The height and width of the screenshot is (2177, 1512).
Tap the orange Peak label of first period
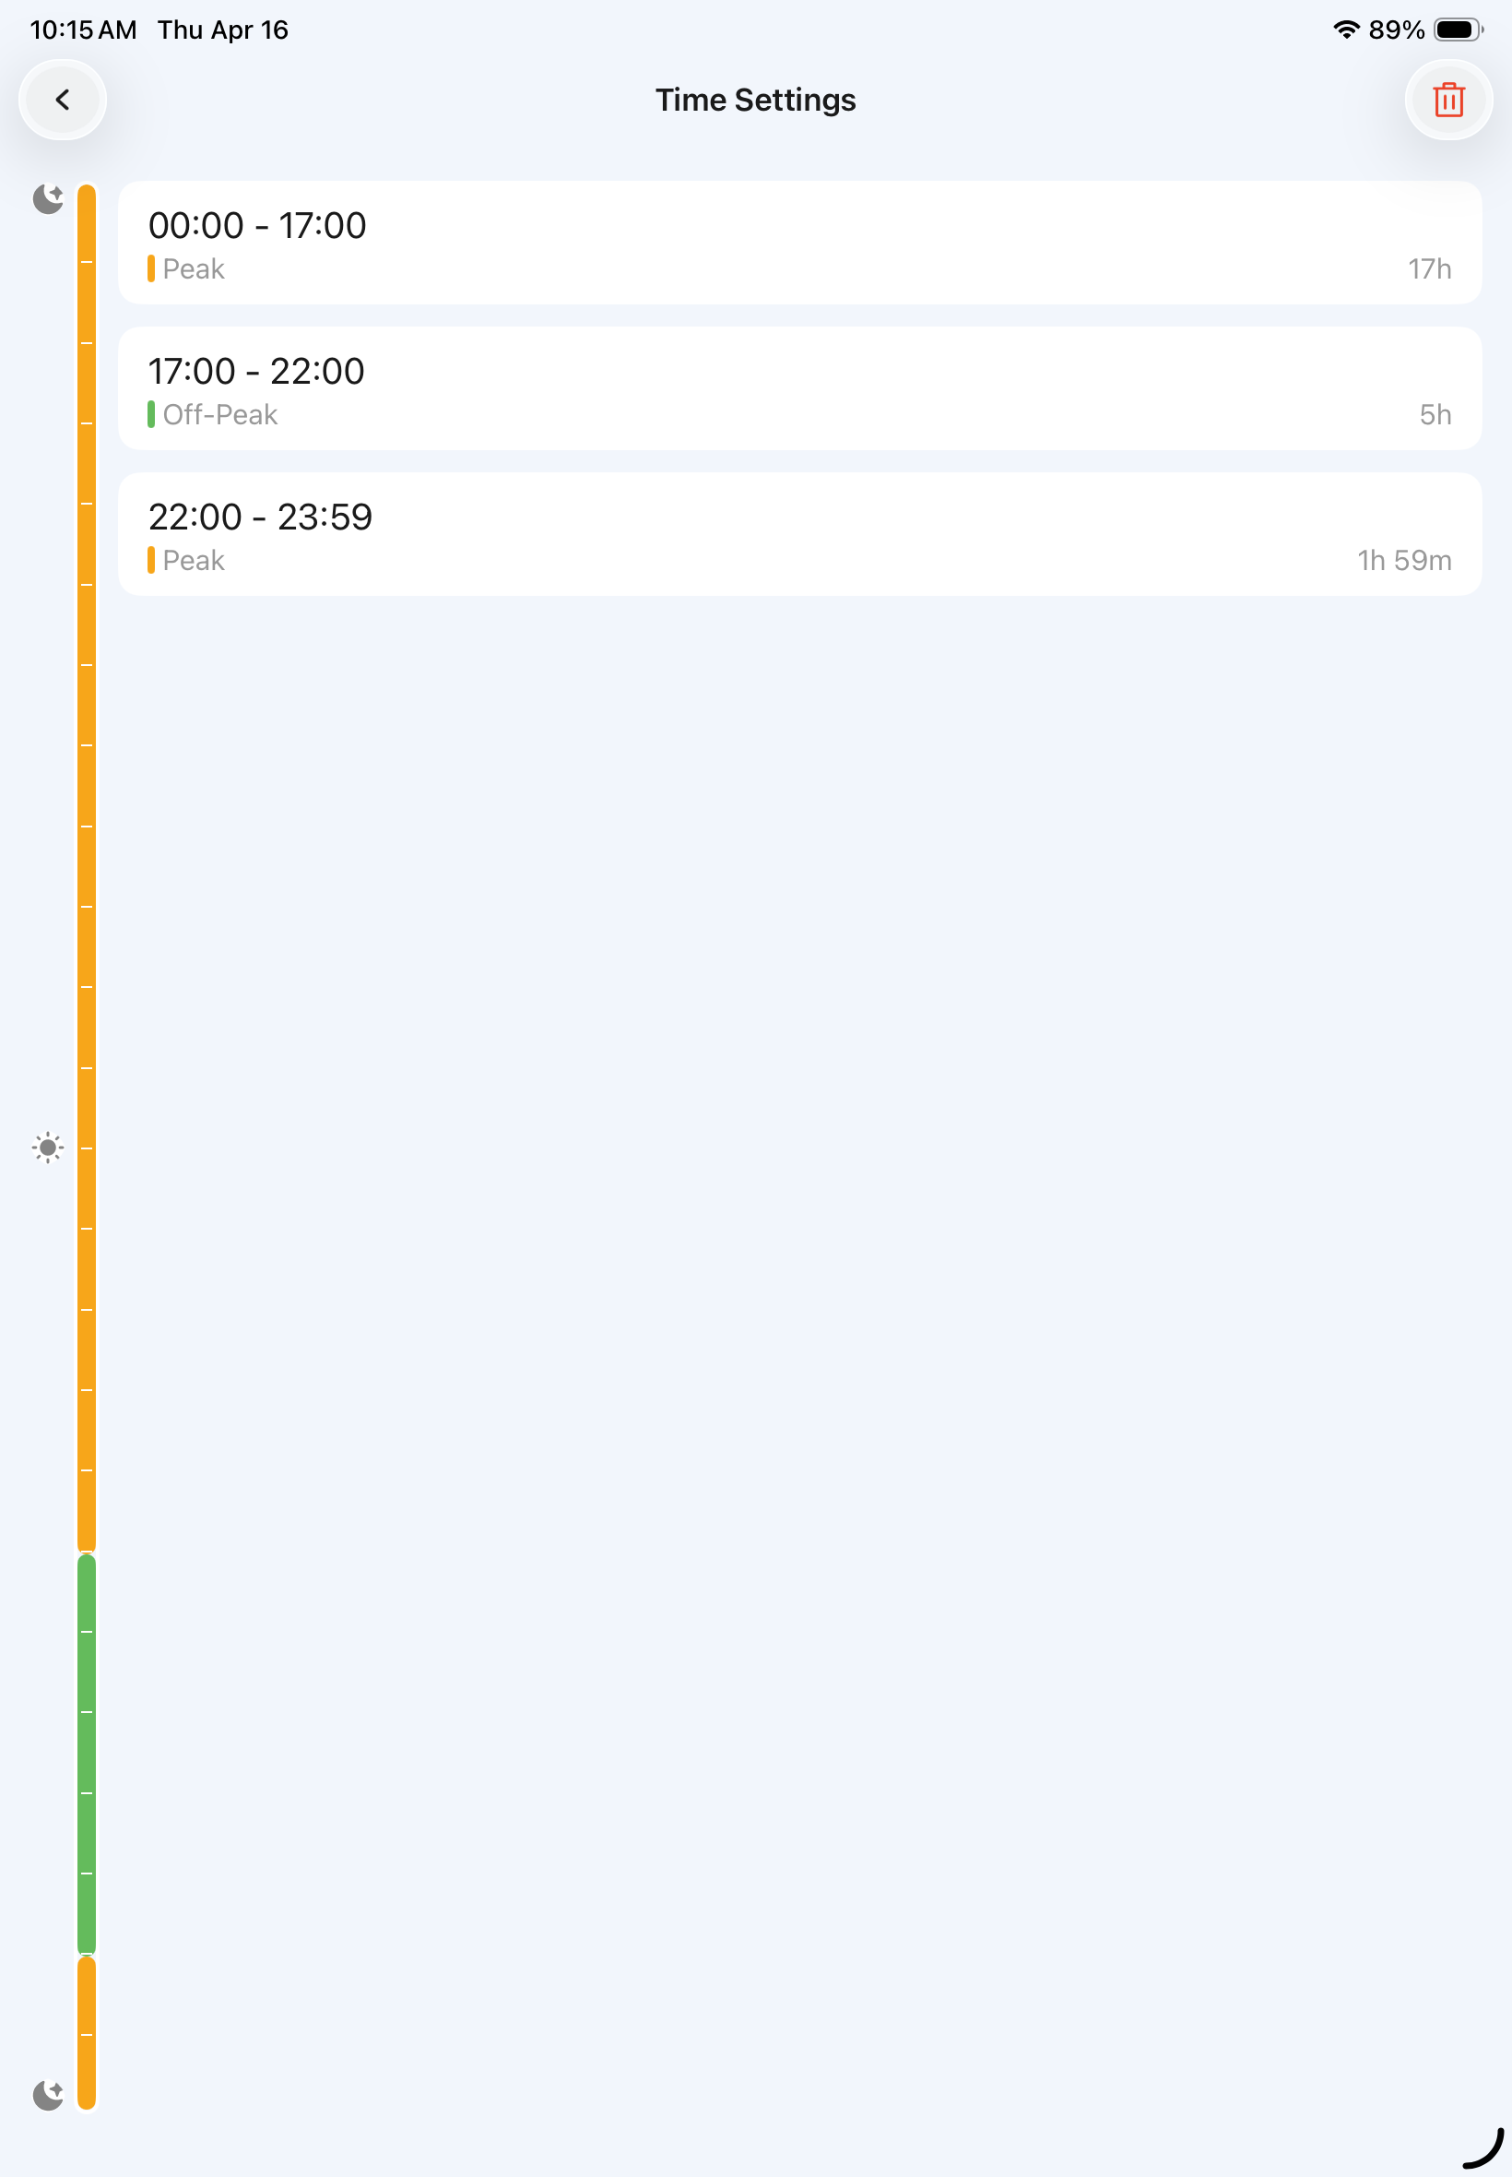pos(186,269)
